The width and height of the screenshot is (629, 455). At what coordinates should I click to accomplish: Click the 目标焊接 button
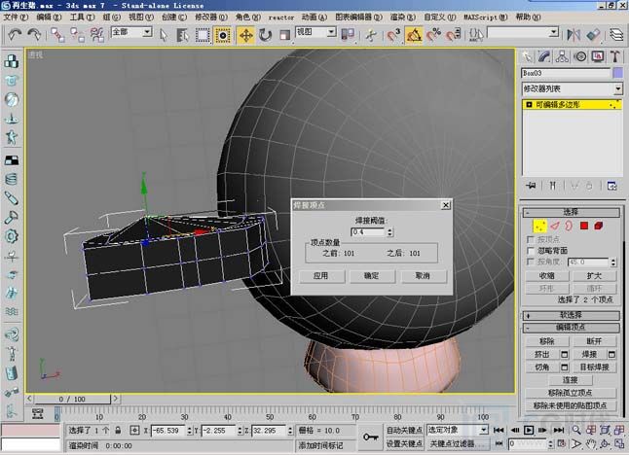point(595,367)
